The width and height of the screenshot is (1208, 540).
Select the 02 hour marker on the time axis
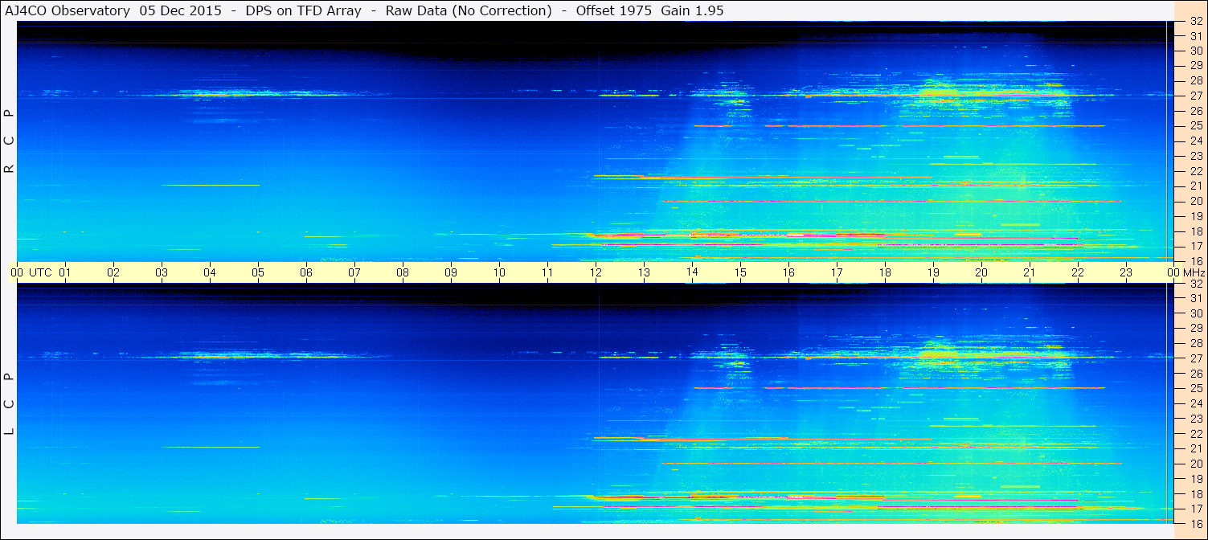[113, 272]
